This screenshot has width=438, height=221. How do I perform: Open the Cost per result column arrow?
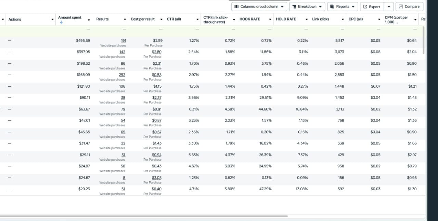pyautogui.click(x=162, y=19)
